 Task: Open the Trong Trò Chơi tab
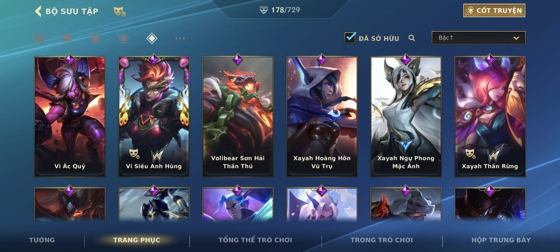pyautogui.click(x=381, y=240)
